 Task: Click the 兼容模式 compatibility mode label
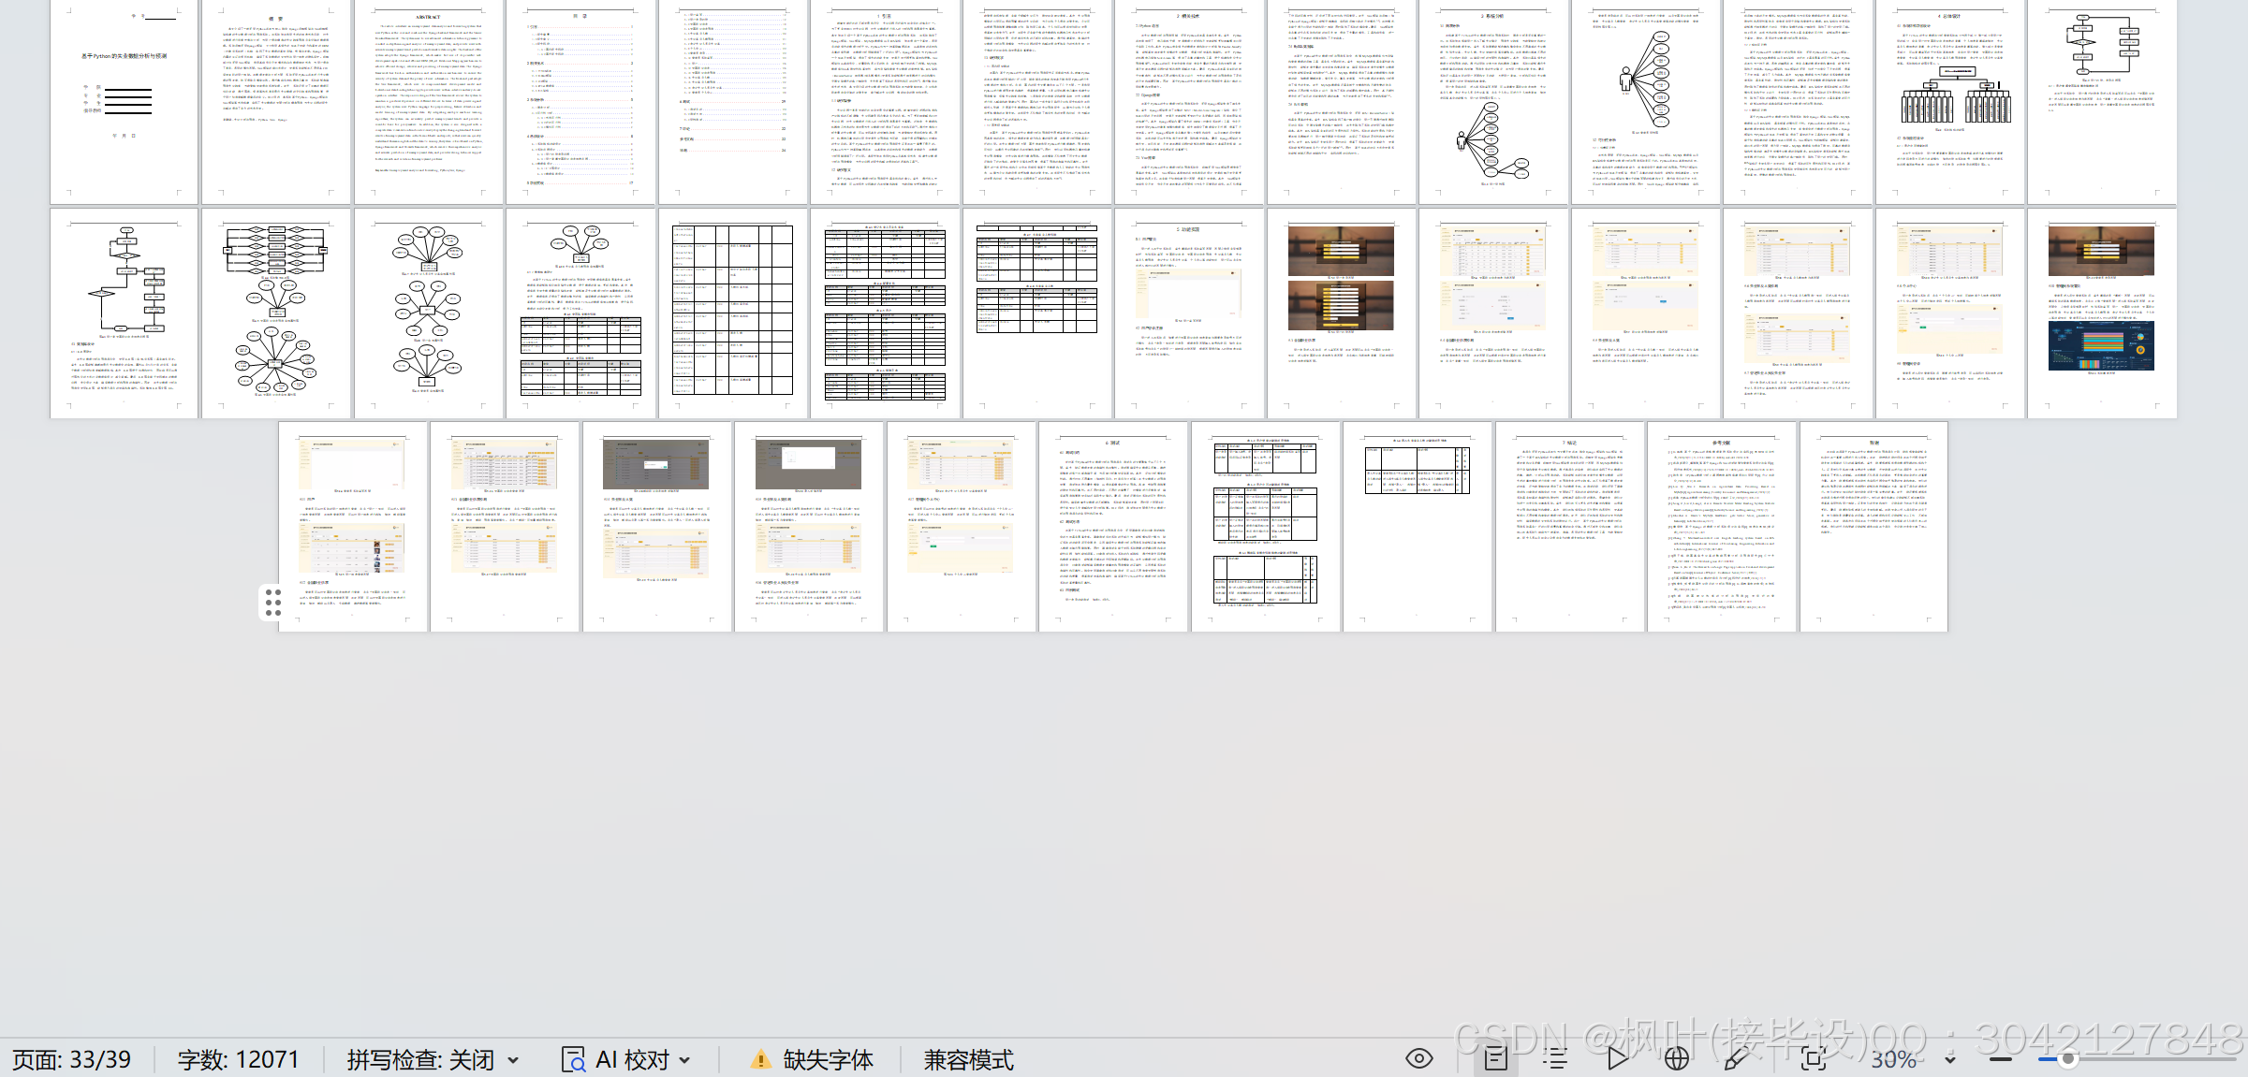point(968,1059)
